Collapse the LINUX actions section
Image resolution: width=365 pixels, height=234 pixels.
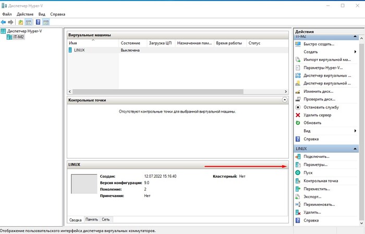[355, 149]
